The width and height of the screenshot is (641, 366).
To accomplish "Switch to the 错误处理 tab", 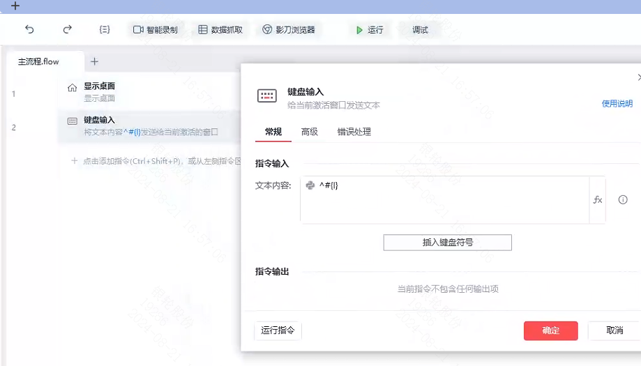I will pyautogui.click(x=354, y=132).
